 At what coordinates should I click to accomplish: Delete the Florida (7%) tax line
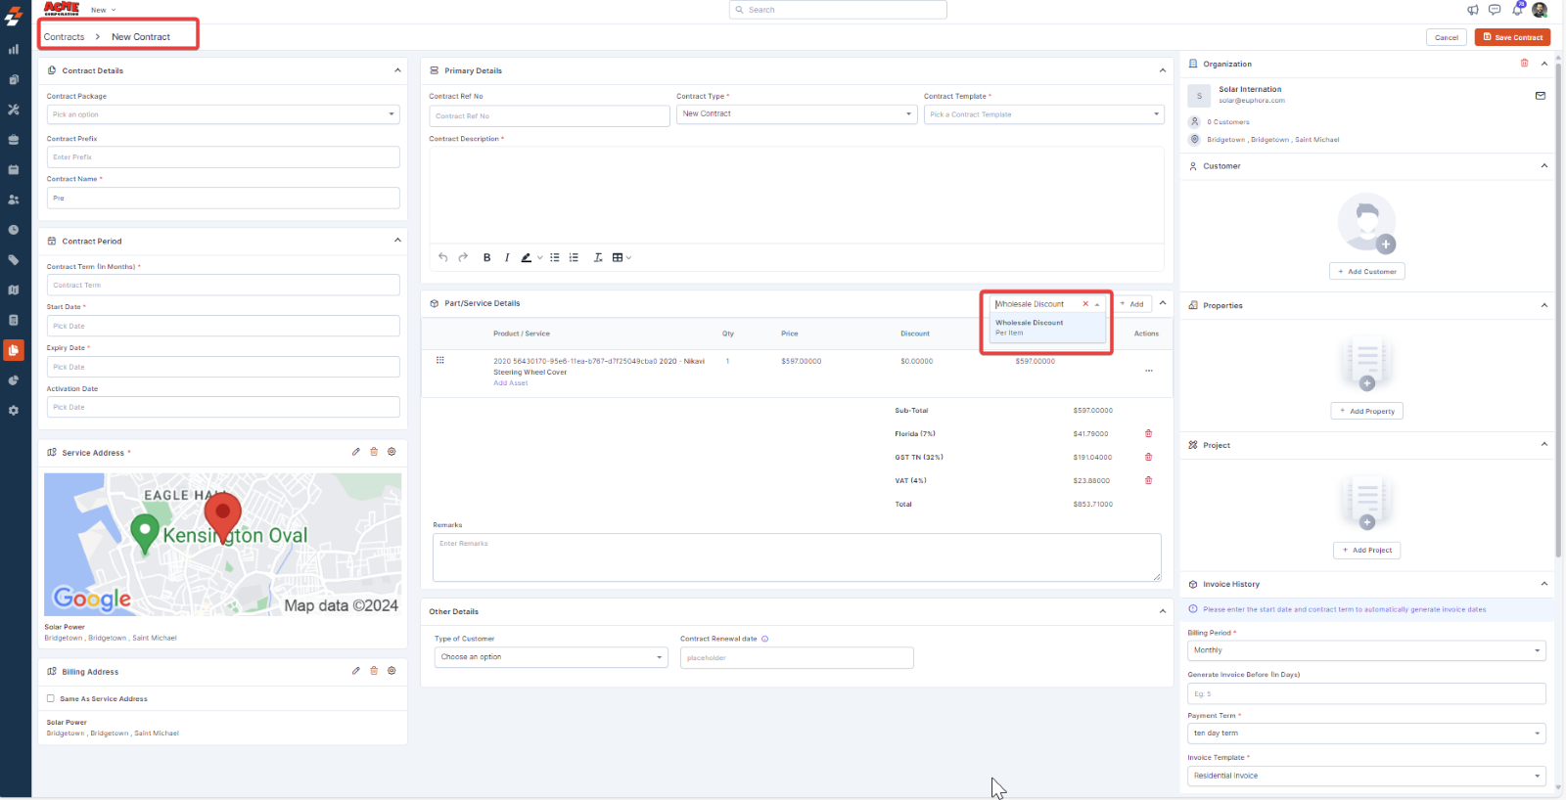click(x=1148, y=434)
